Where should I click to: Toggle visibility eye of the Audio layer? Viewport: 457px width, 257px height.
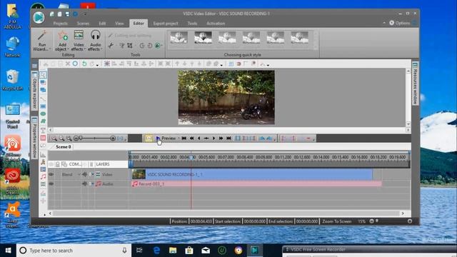point(51,184)
